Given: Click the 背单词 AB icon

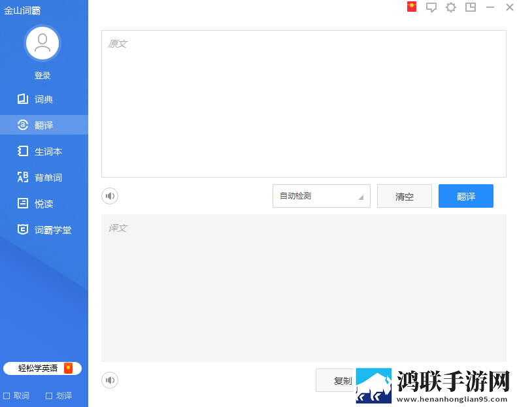Looking at the screenshot, I should tap(22, 177).
